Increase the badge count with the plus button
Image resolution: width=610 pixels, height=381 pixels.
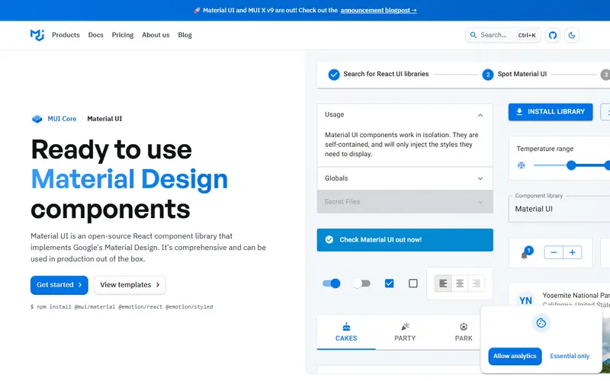[x=573, y=253]
